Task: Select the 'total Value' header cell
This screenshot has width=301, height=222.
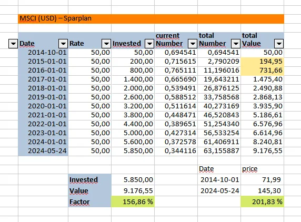Action: click(263, 41)
